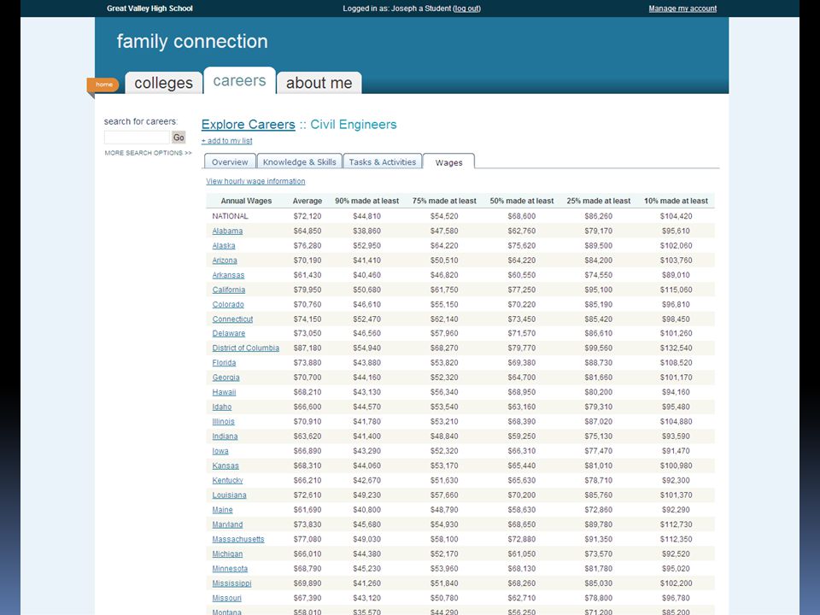This screenshot has width=820, height=615.
Task: Click the Civil Engineers heading
Action: (354, 125)
